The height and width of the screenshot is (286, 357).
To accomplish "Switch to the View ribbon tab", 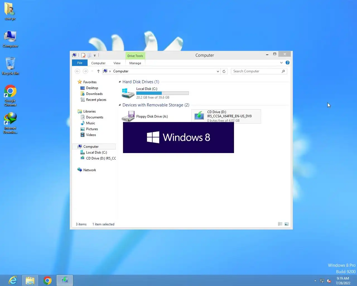I will [117, 63].
